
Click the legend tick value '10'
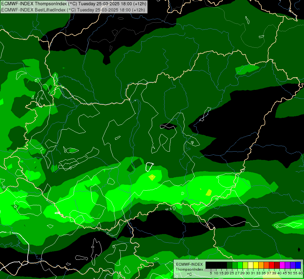[x=216, y=273]
